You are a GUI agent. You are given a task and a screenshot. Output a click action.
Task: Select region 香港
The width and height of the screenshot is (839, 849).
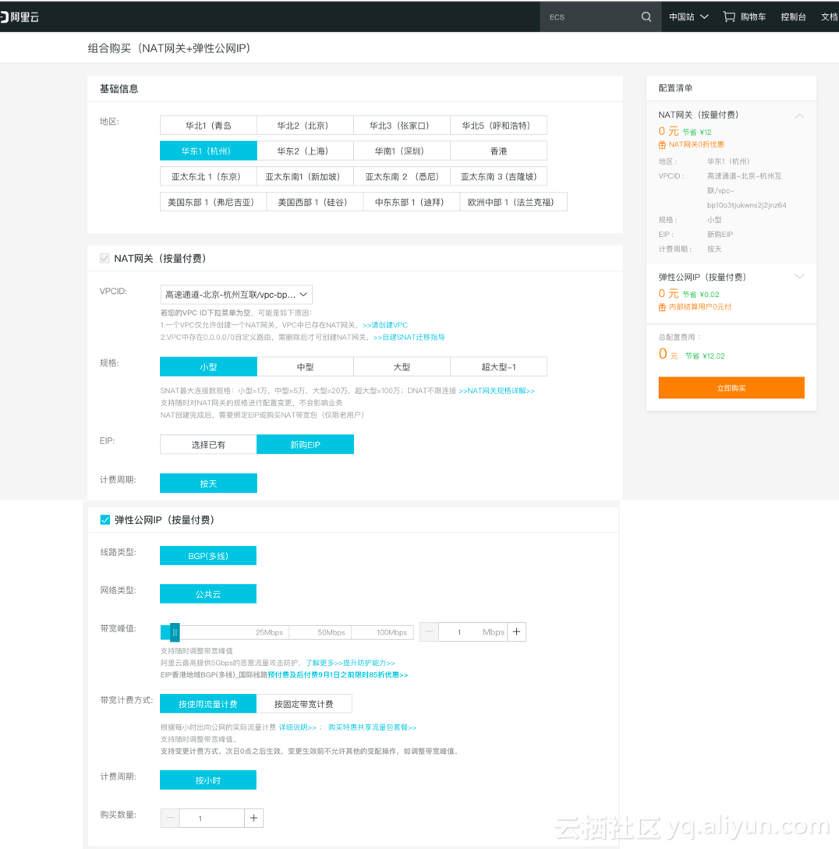[x=498, y=150]
